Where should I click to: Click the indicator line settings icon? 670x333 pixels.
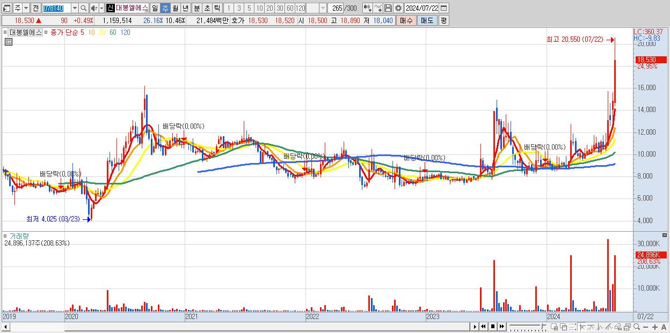click(377, 8)
